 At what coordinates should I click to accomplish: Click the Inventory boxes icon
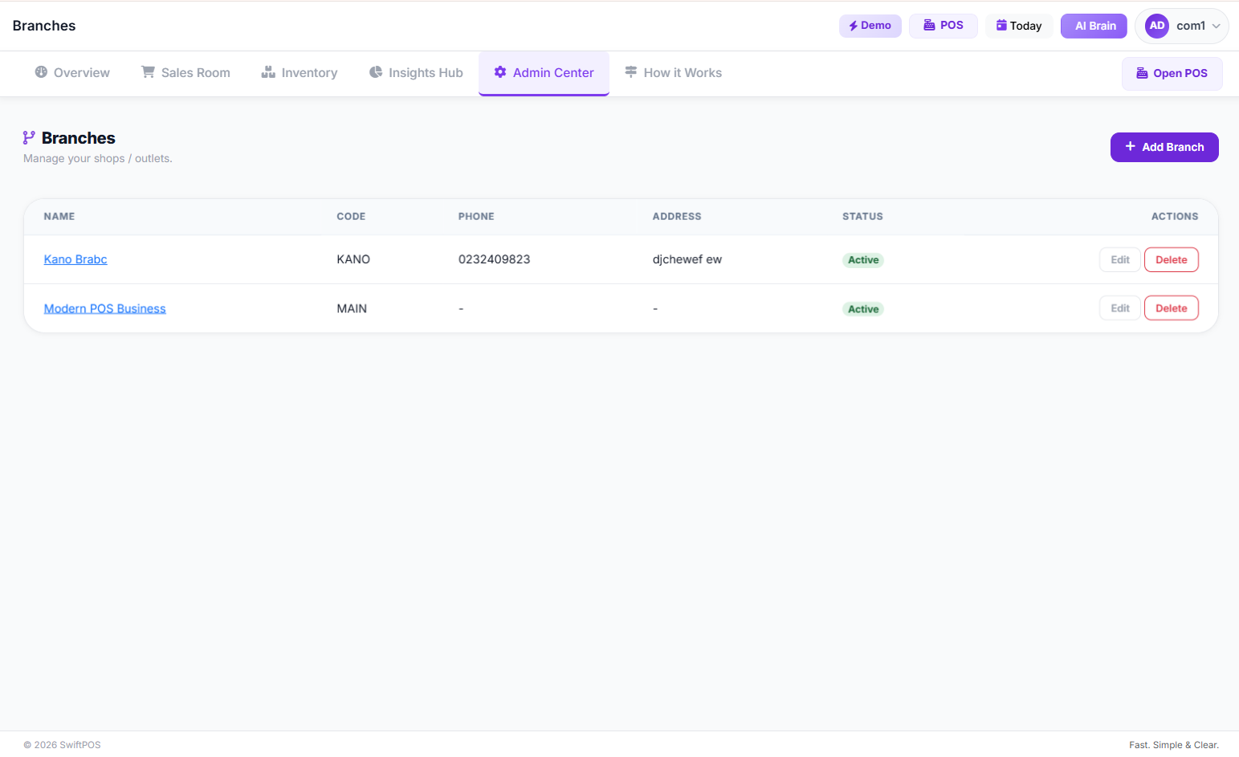pyautogui.click(x=268, y=72)
